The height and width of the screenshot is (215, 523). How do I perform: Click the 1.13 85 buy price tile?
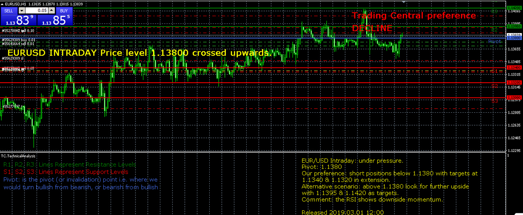(54, 20)
